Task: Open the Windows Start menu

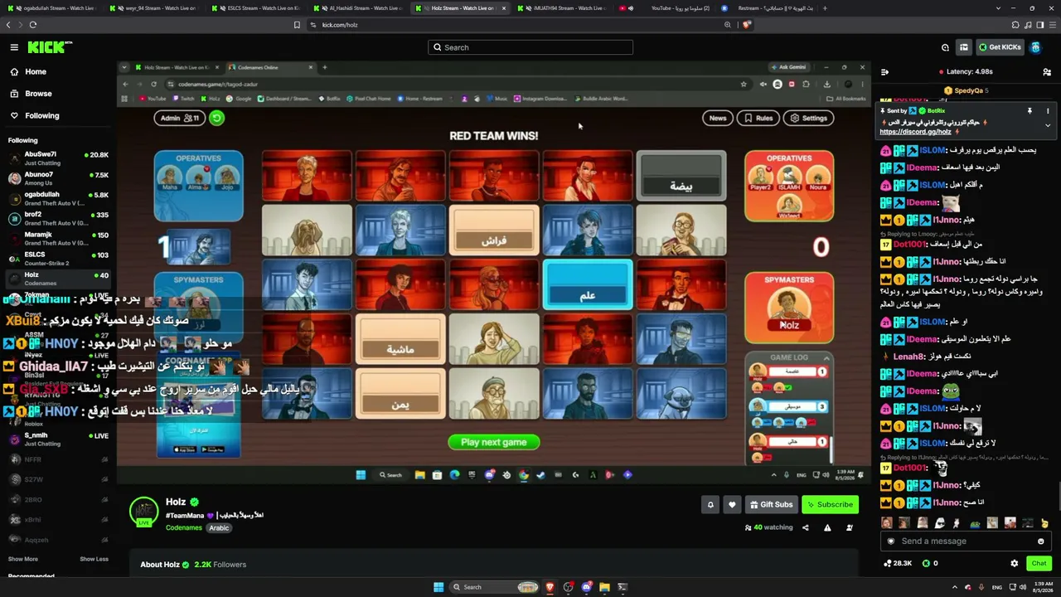Action: [x=438, y=587]
